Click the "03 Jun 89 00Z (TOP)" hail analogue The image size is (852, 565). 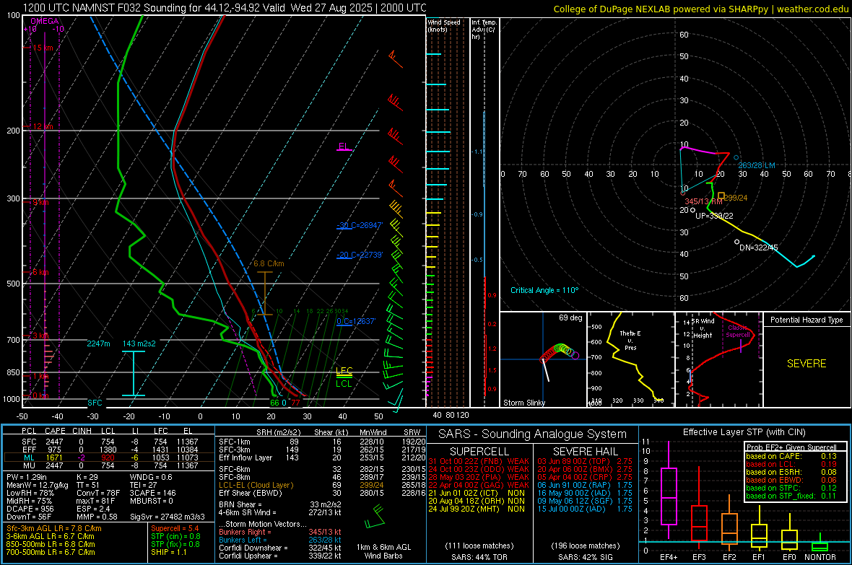point(574,461)
